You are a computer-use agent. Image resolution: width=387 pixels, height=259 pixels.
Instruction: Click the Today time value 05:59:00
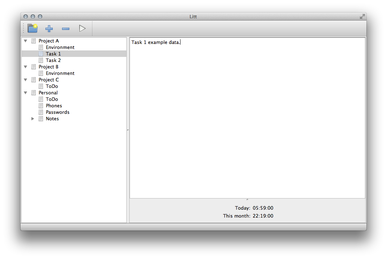coord(263,208)
